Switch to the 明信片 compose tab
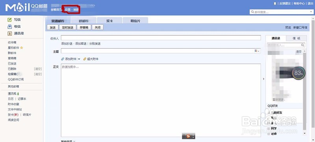Screen dimensions: 315x142 click(135, 21)
